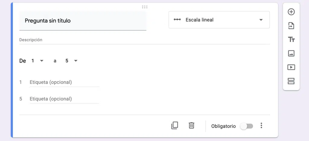Add a title and description (Tт icon)
Viewport: 309px width, 141px height.
(291, 39)
